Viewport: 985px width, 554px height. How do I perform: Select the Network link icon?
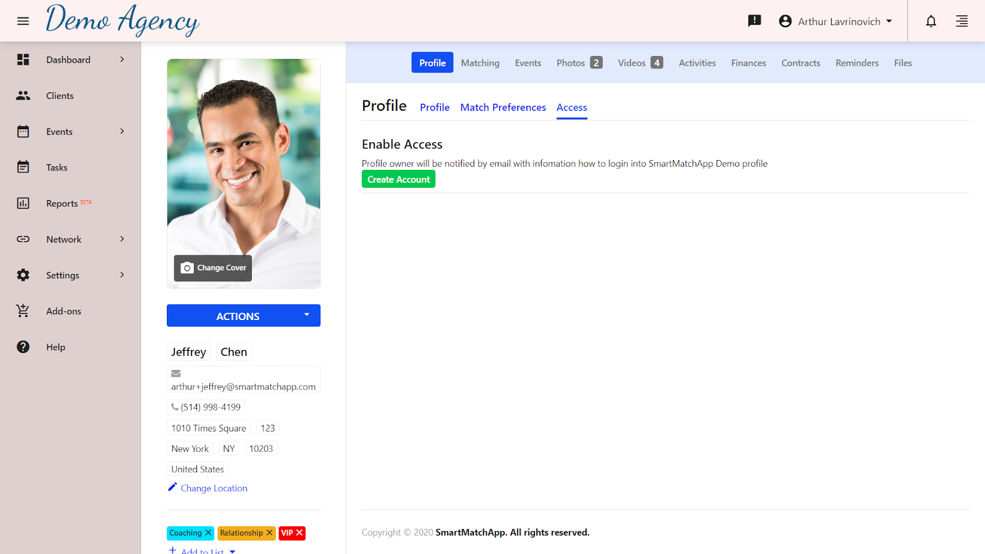pyautogui.click(x=23, y=239)
